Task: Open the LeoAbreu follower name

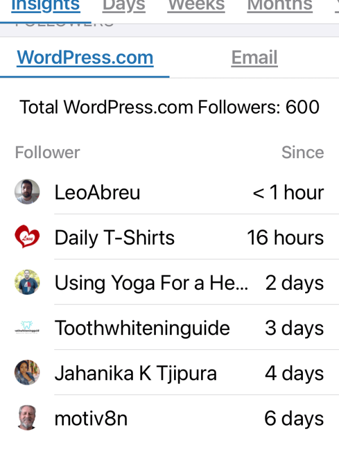Action: (97, 193)
